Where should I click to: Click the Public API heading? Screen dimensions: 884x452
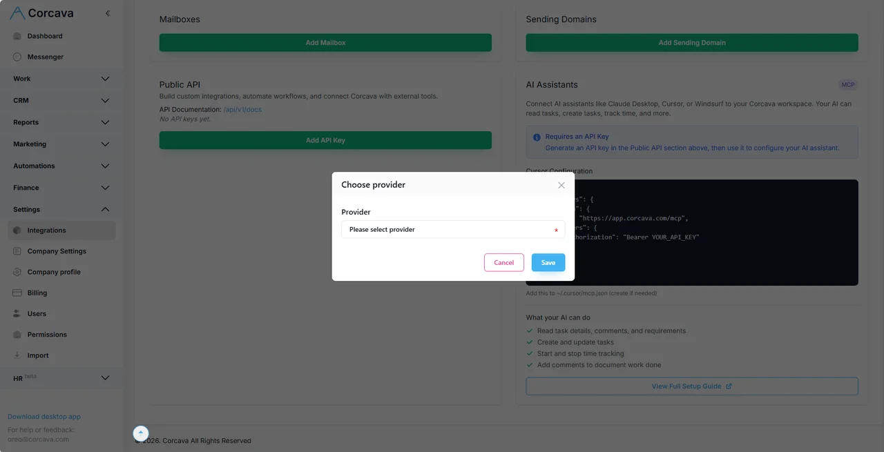pos(180,85)
